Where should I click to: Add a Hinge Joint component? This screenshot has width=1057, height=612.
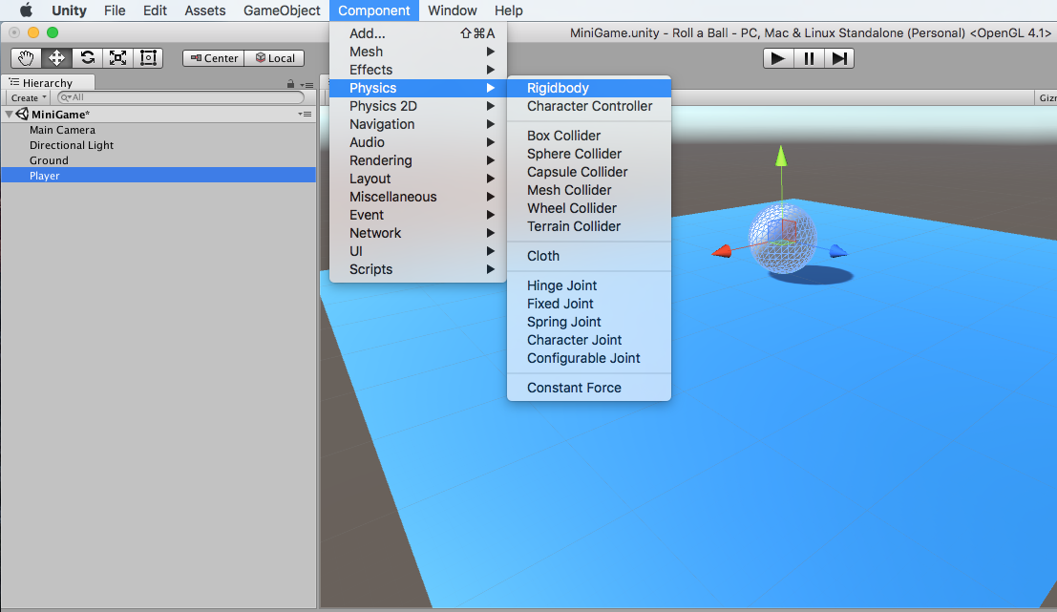pyautogui.click(x=589, y=285)
